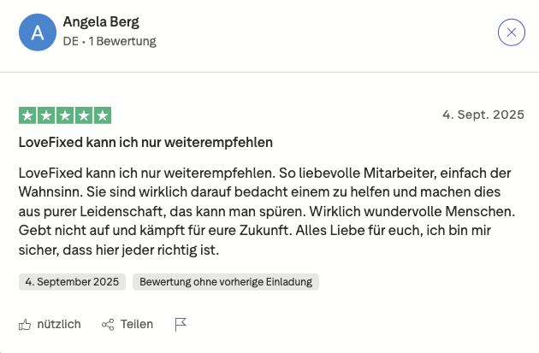Screen dimensions: 539x353
Task: Flag this review using the flag icon
Action: [181, 324]
